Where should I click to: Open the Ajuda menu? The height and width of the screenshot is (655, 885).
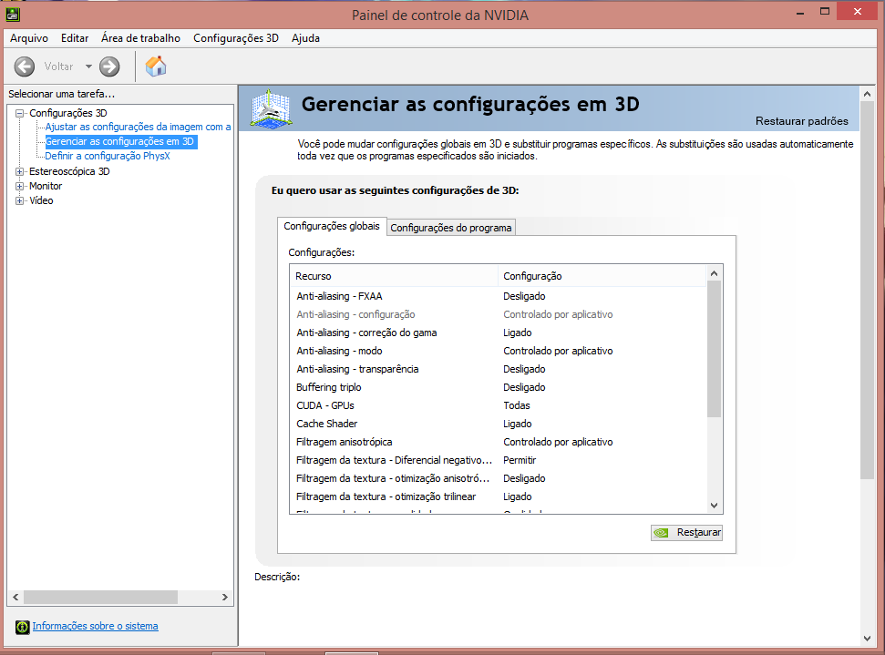pyautogui.click(x=305, y=38)
